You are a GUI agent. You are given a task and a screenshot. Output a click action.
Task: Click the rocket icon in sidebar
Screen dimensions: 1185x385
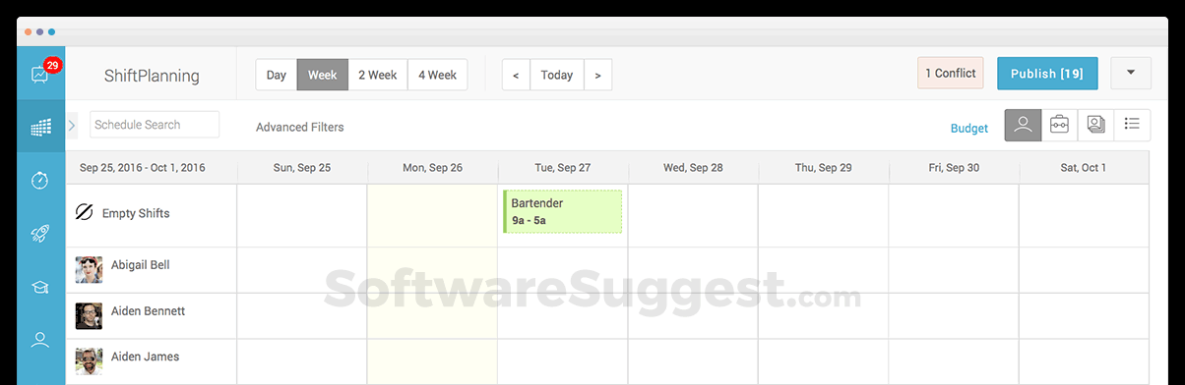coord(40,234)
